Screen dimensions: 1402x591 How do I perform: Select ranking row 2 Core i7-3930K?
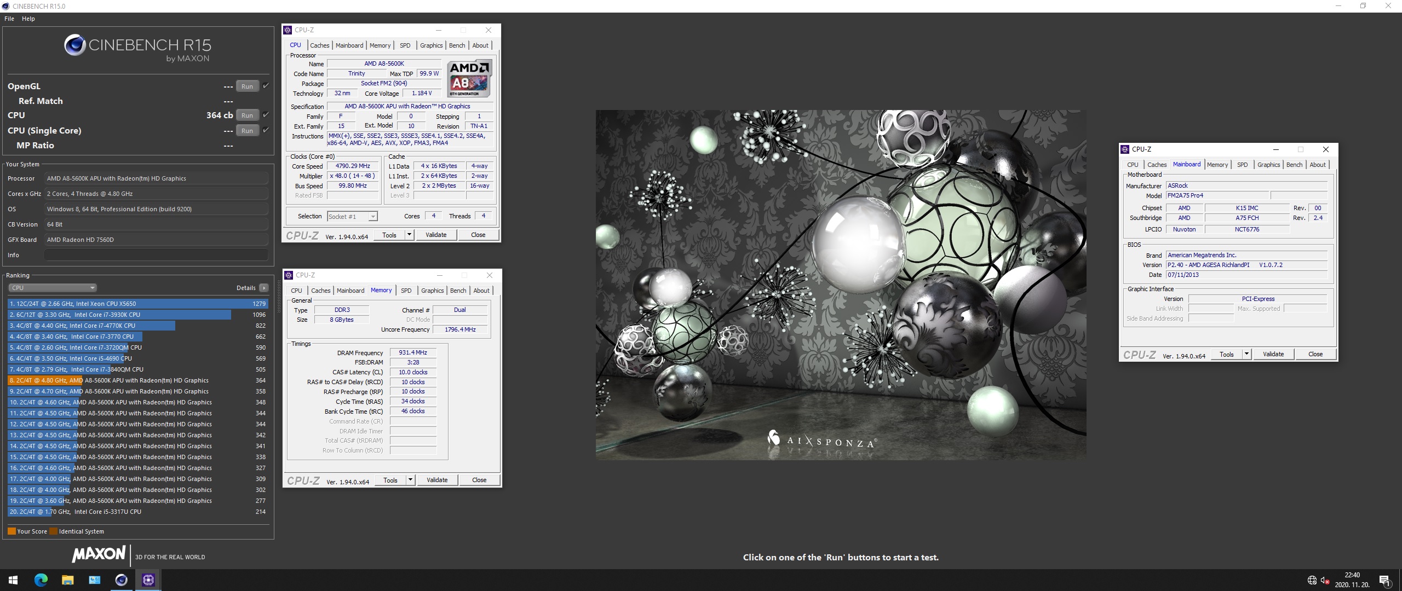[138, 315]
